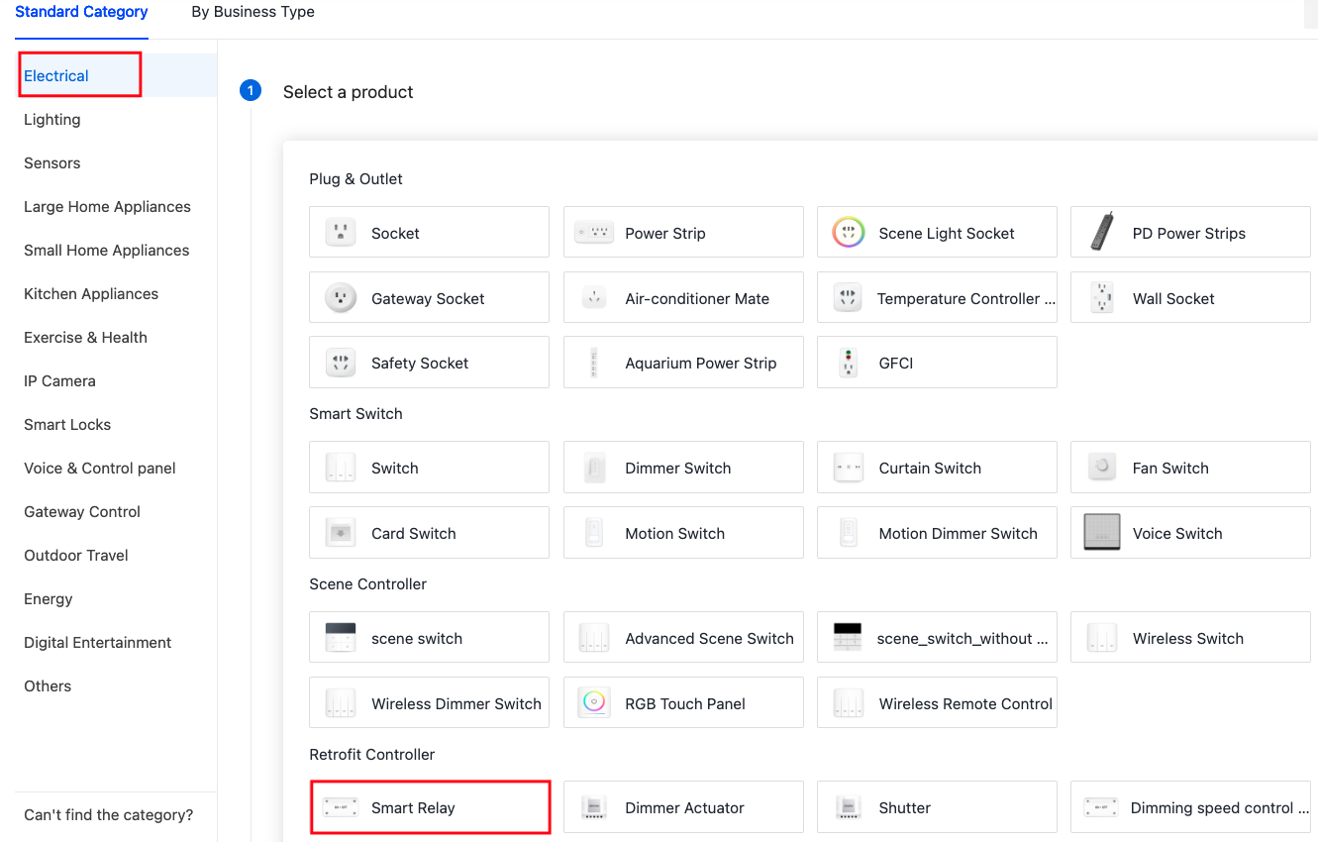
Task: Switch to the By Business Type tab
Action: click(253, 12)
